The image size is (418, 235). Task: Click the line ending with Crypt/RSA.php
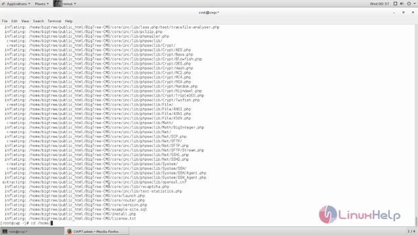97,82
